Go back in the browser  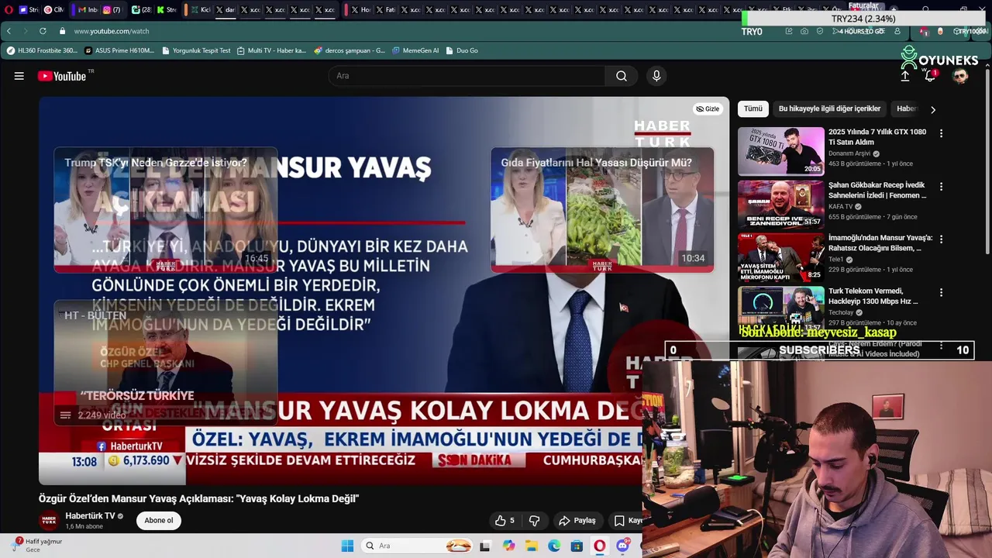[x=9, y=31]
